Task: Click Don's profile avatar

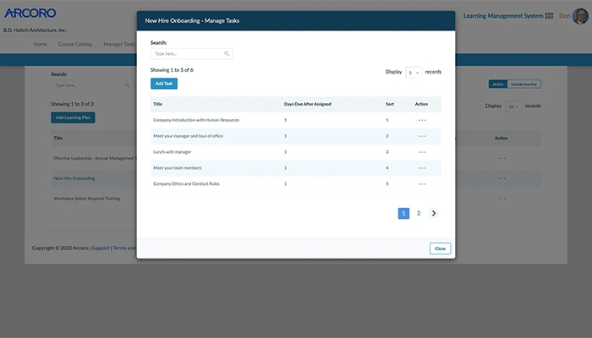Action: (x=580, y=16)
